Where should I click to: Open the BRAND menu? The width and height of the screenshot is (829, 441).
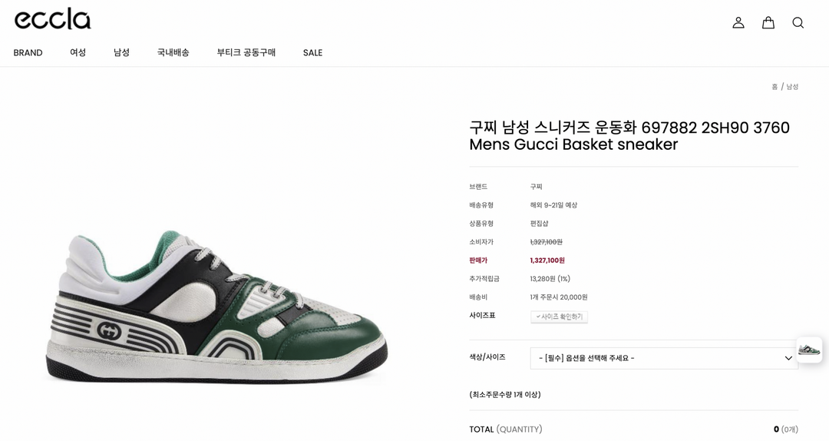28,52
